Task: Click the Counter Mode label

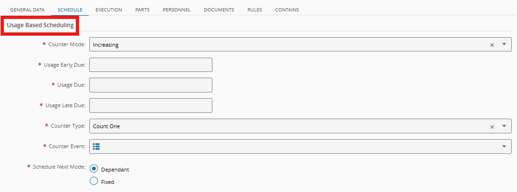Action: coord(67,44)
